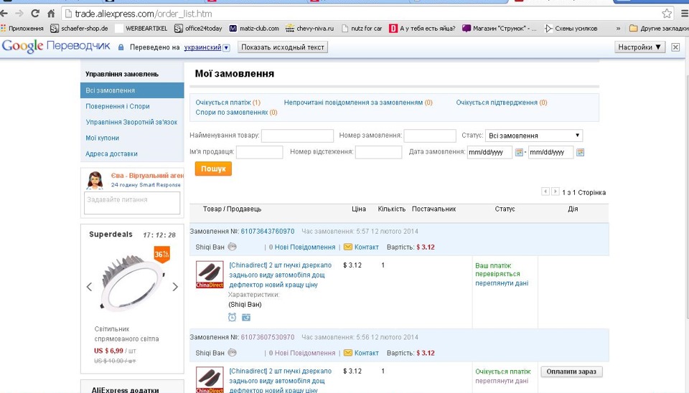Viewport: 689px width, 393px height.
Task: Open 'переглянути дані' under Ваш платіж перевіряється
Action: tap(502, 283)
